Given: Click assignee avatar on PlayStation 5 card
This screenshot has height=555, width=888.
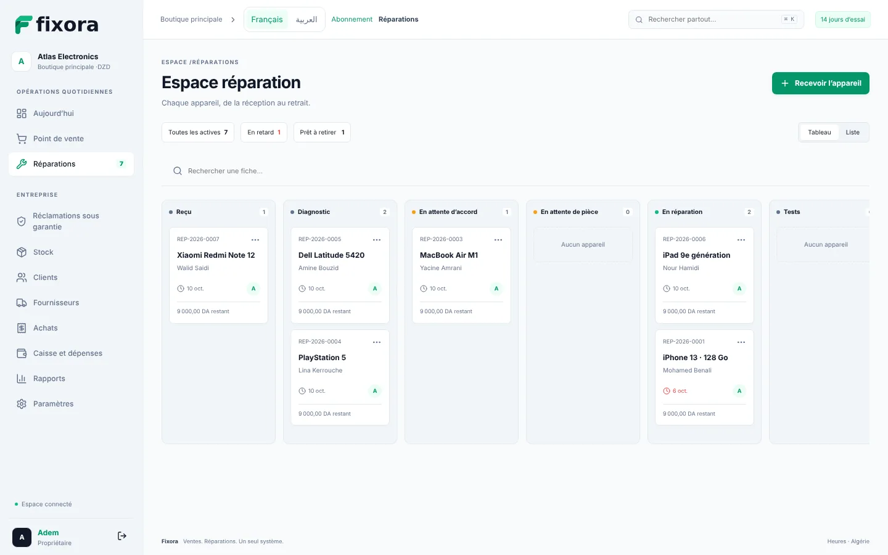Looking at the screenshot, I should [x=375, y=391].
